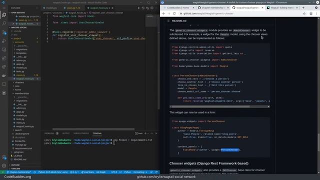Reload the GitHub page in Chromium
Viewport: 320px width, 180px height.
tap(174, 13)
